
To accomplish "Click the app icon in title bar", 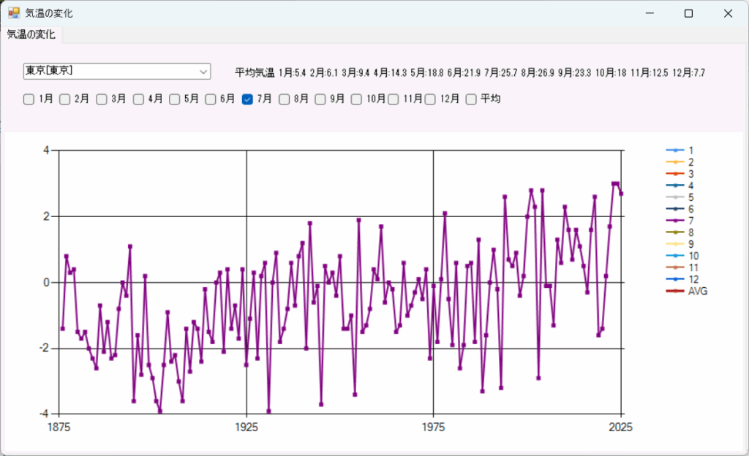I will [13, 13].
